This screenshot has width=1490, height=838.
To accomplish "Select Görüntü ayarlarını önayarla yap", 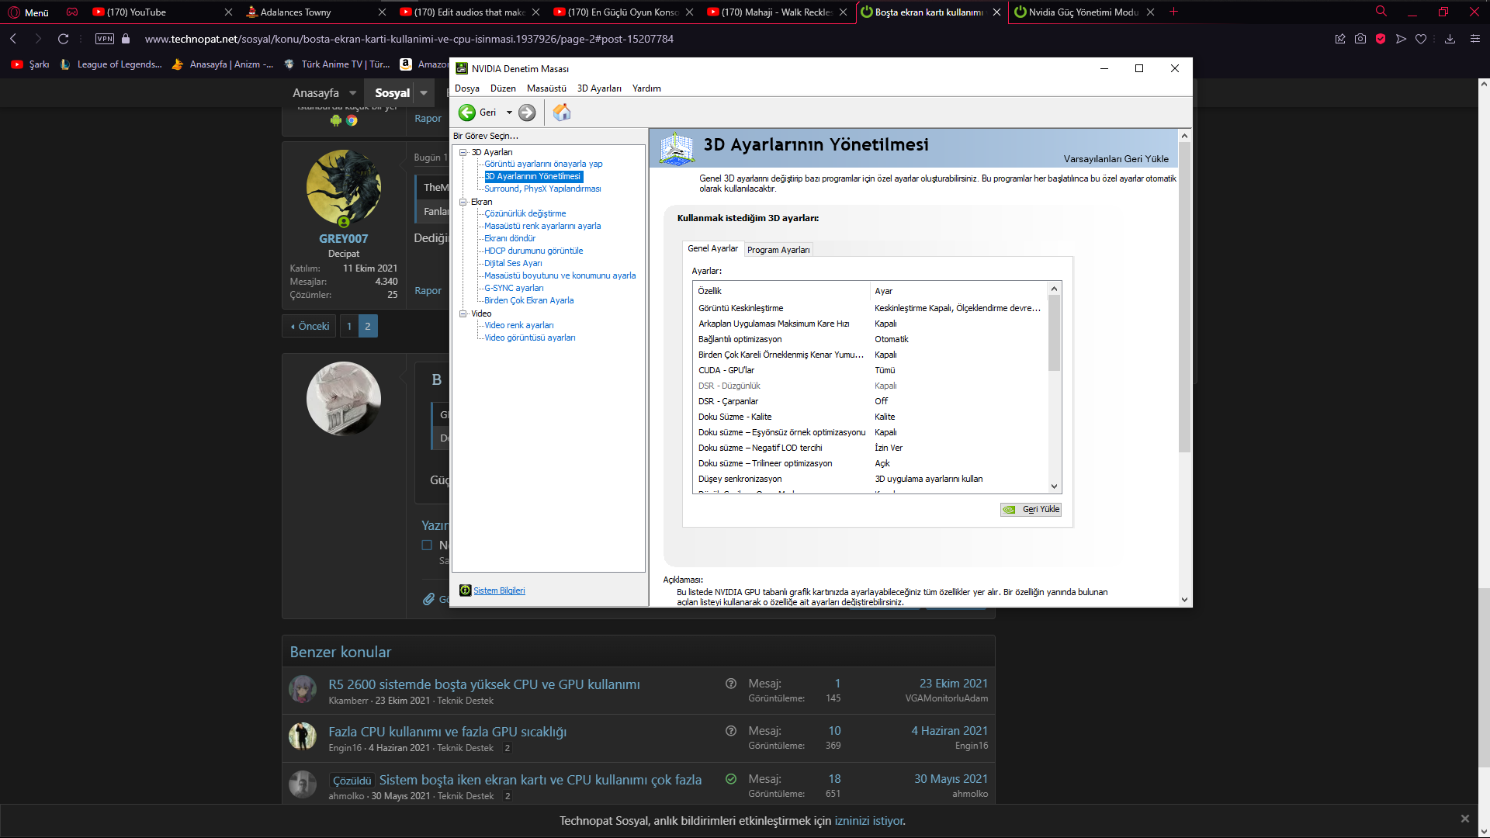I will (x=543, y=164).
